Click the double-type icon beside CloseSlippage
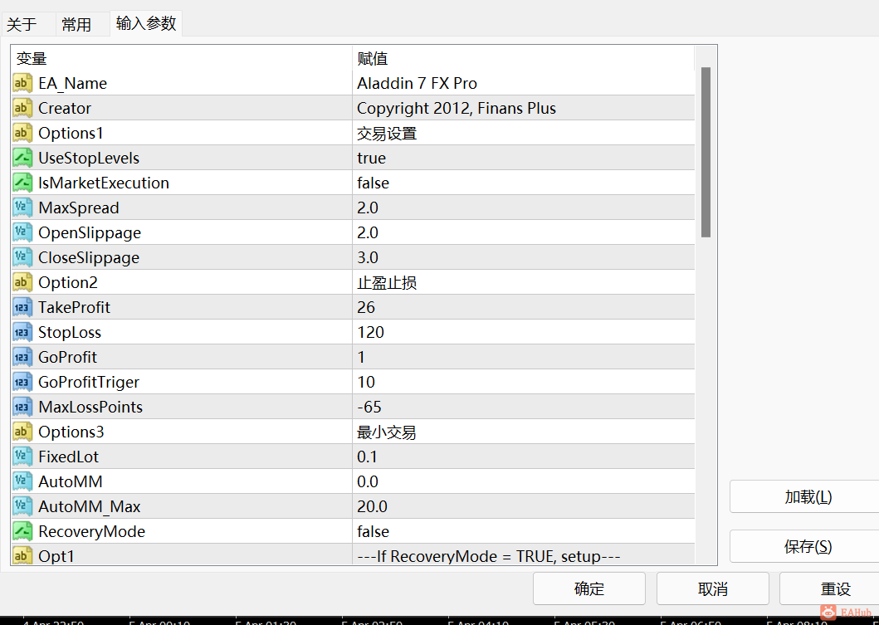879x625 pixels. coord(22,258)
